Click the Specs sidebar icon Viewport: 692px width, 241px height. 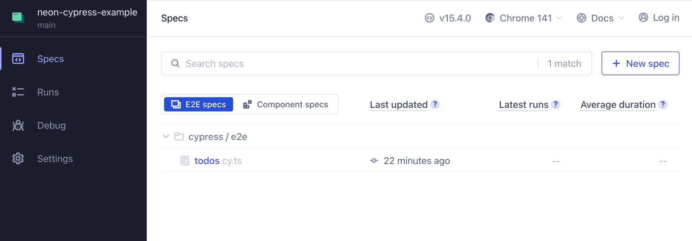click(x=18, y=59)
